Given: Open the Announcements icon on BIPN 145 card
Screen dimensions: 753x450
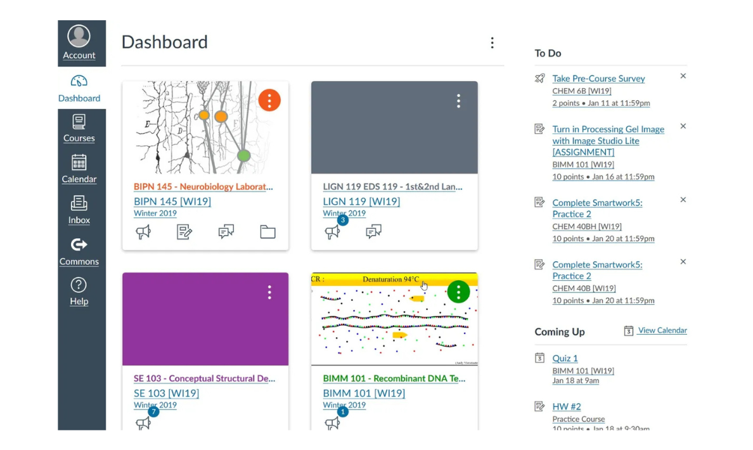Looking at the screenshot, I should 143,232.
